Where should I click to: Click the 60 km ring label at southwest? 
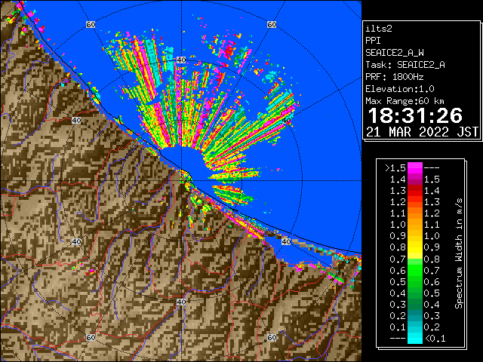coord(91,337)
